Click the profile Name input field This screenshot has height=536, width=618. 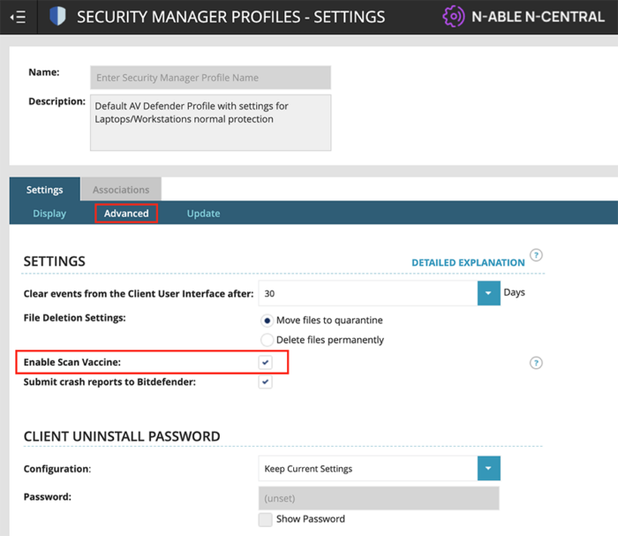pyautogui.click(x=210, y=78)
